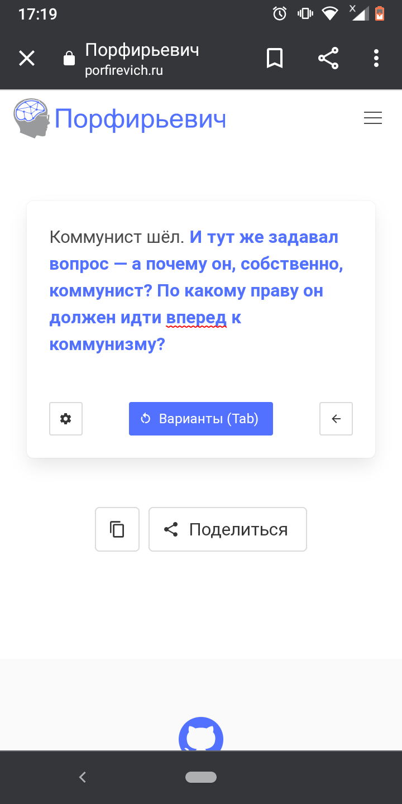Viewport: 402px width, 804px height.
Task: Click the left arrow undo button
Action: point(336,419)
